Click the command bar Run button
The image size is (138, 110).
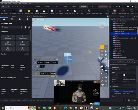point(134,100)
